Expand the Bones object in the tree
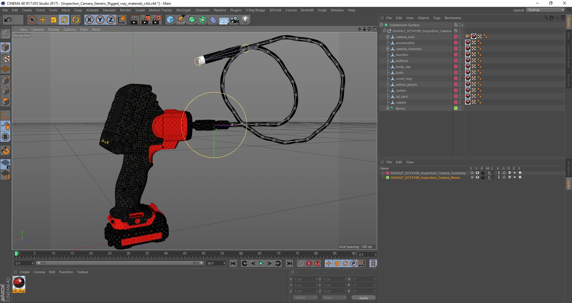Image resolution: width=572 pixels, height=303 pixels. coord(388,108)
